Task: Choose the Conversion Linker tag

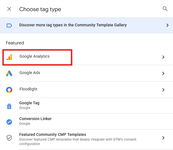Action: [35, 119]
